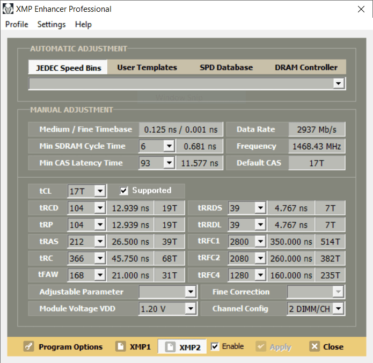373x363 pixels.
Task: Click the timebase value 0.125 ns / 0.001 ns
Action: click(181, 129)
